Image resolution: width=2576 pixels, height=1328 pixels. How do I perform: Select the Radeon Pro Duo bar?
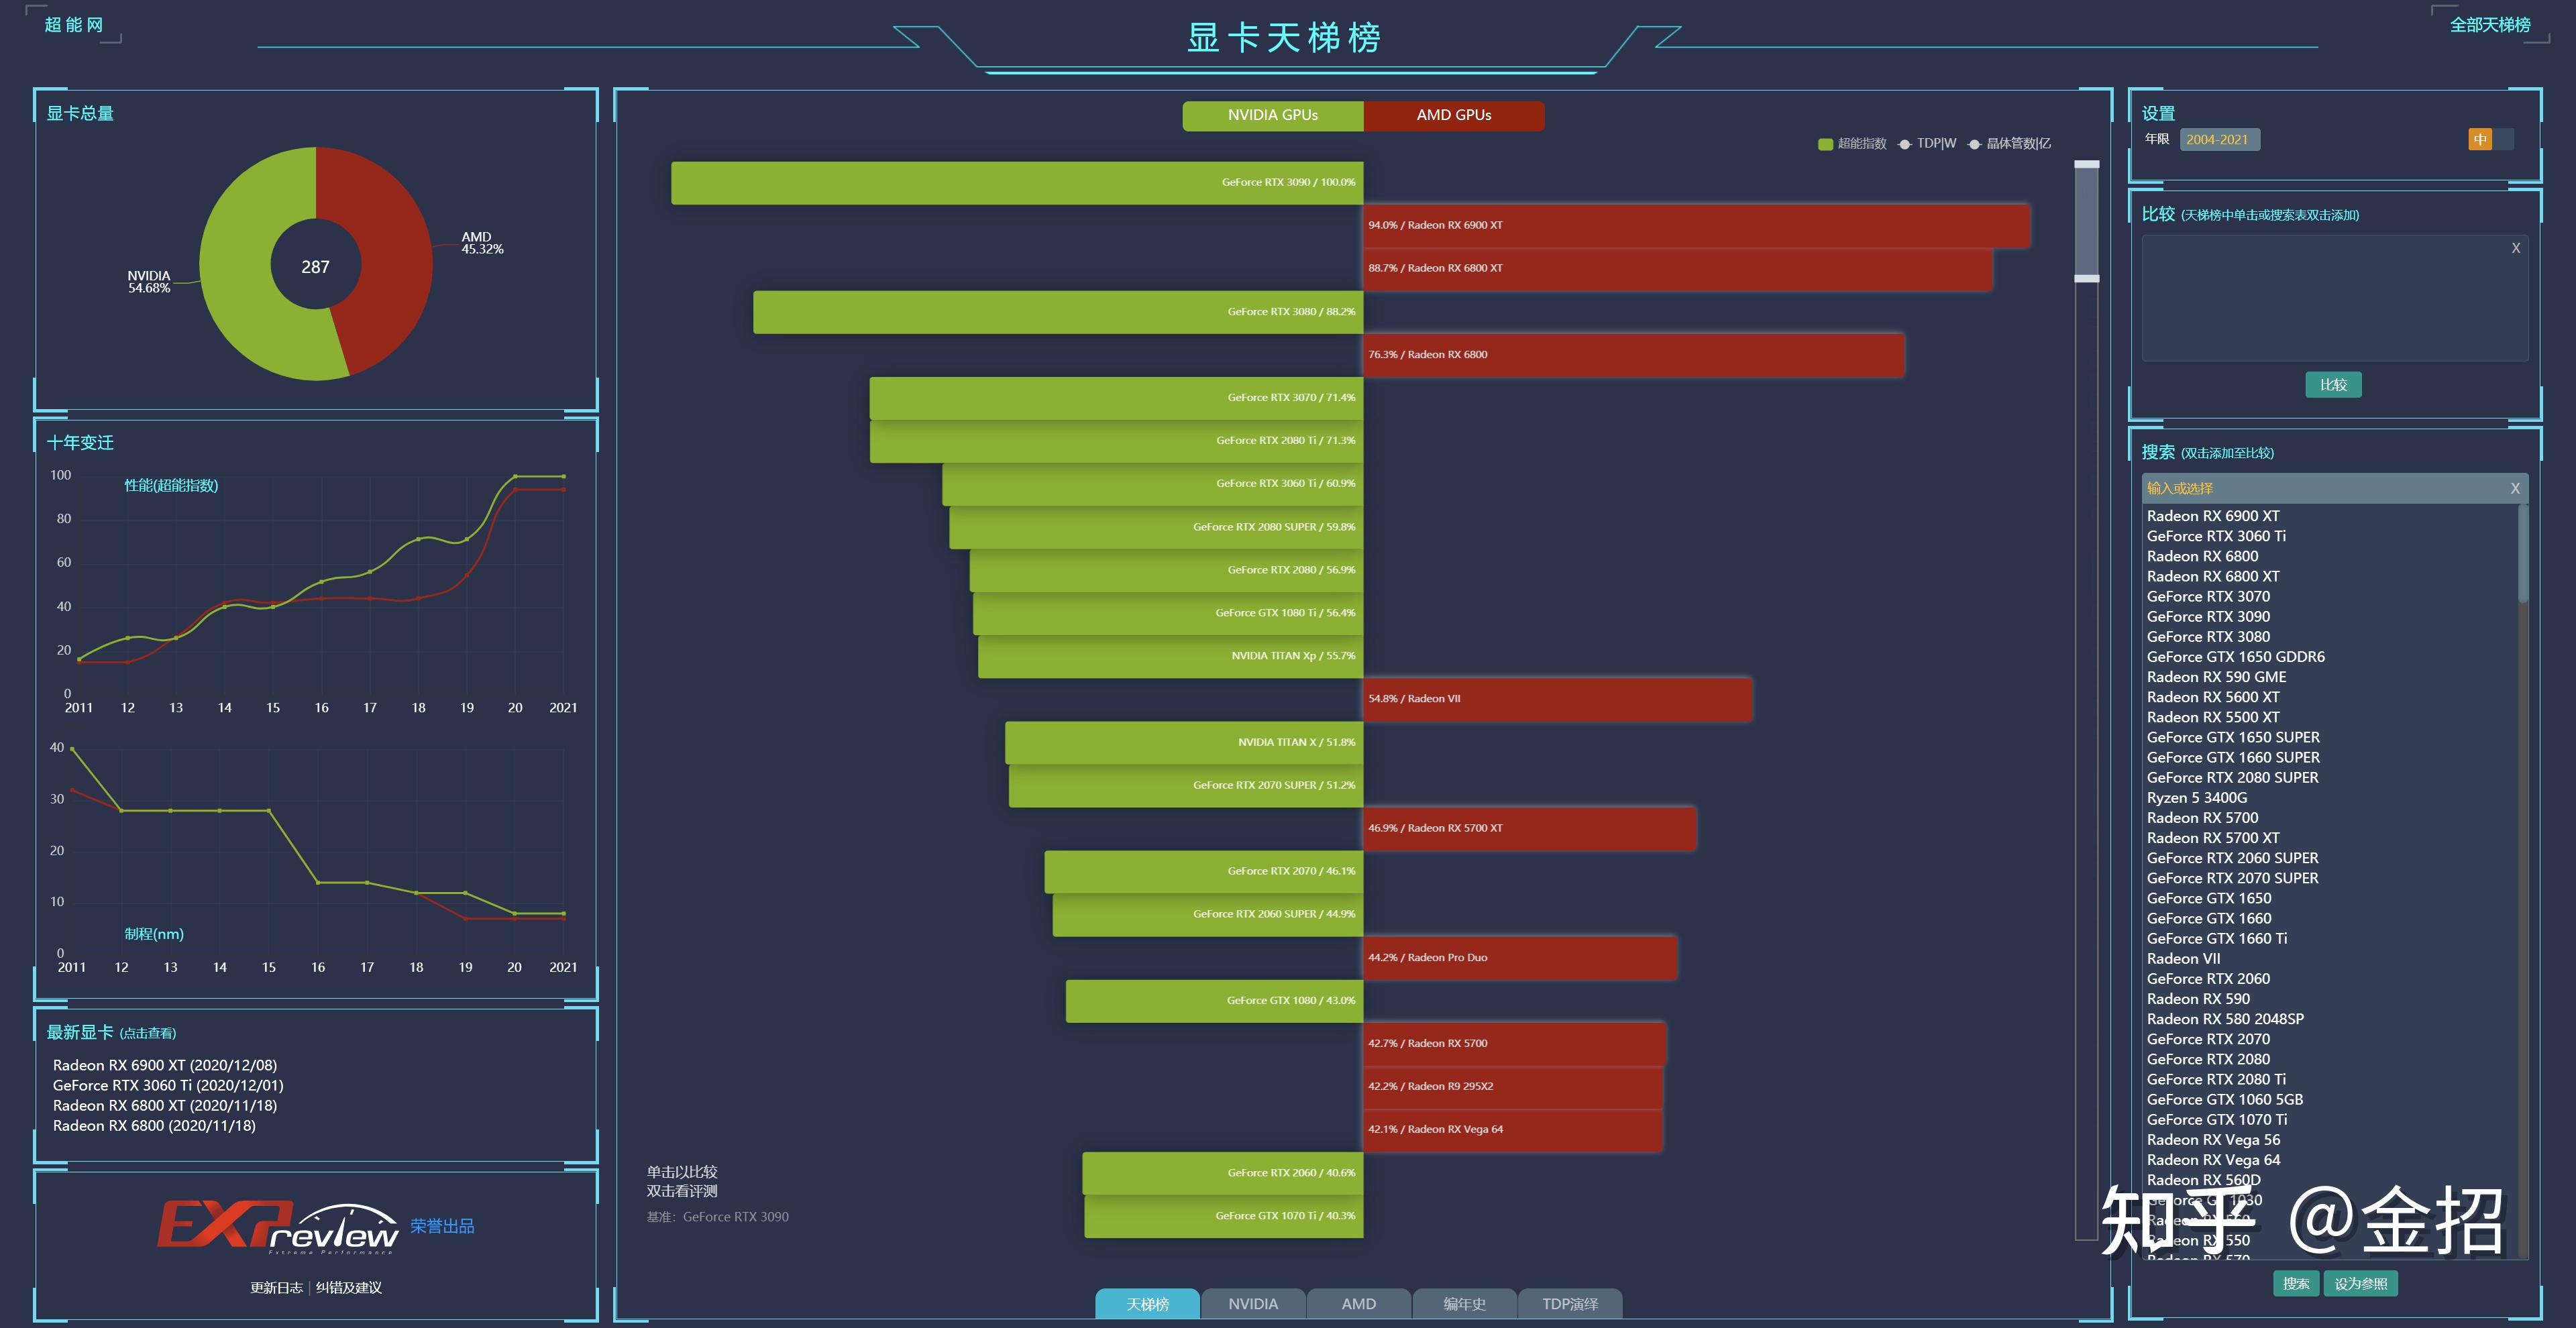(1520, 958)
